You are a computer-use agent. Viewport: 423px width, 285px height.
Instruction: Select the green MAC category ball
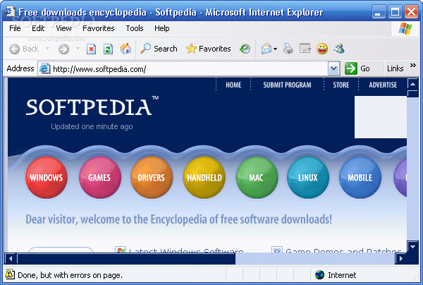[x=257, y=178]
